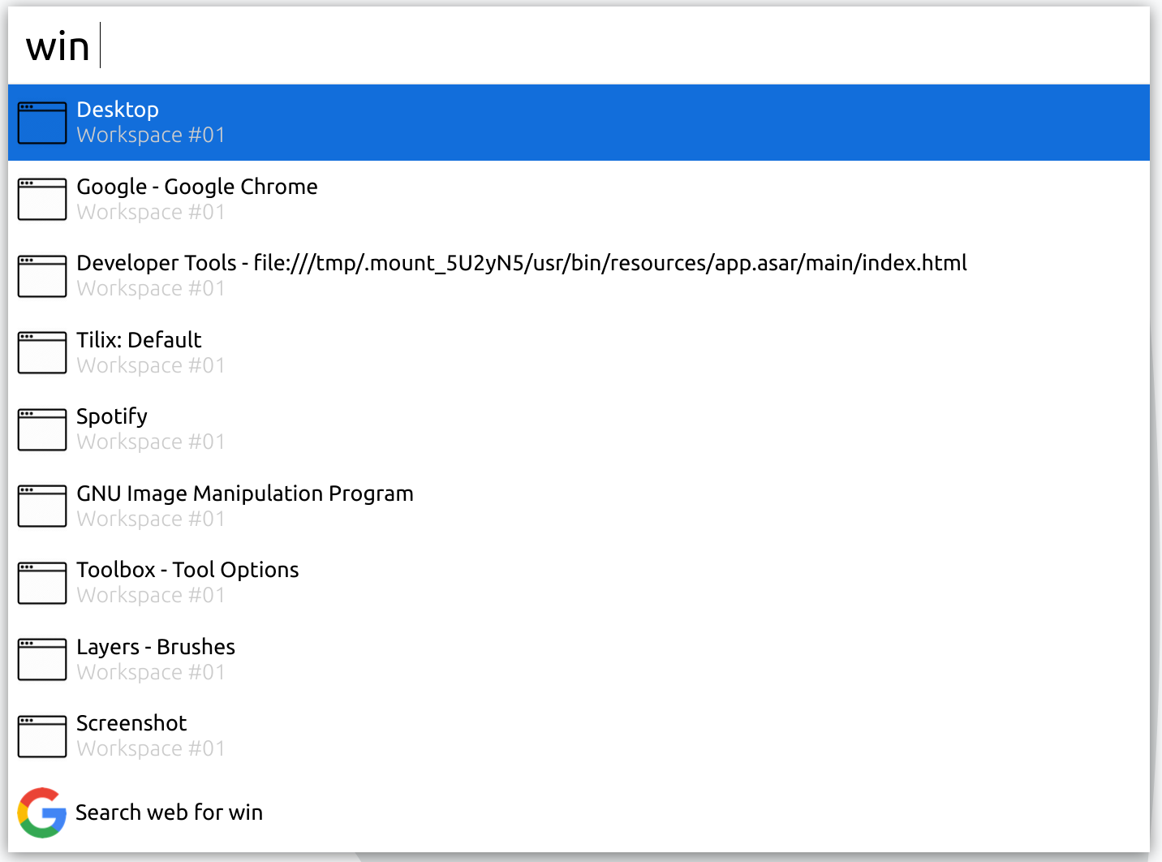1162x862 pixels.
Task: Click the window icon beside Spotify
Action: pos(42,429)
